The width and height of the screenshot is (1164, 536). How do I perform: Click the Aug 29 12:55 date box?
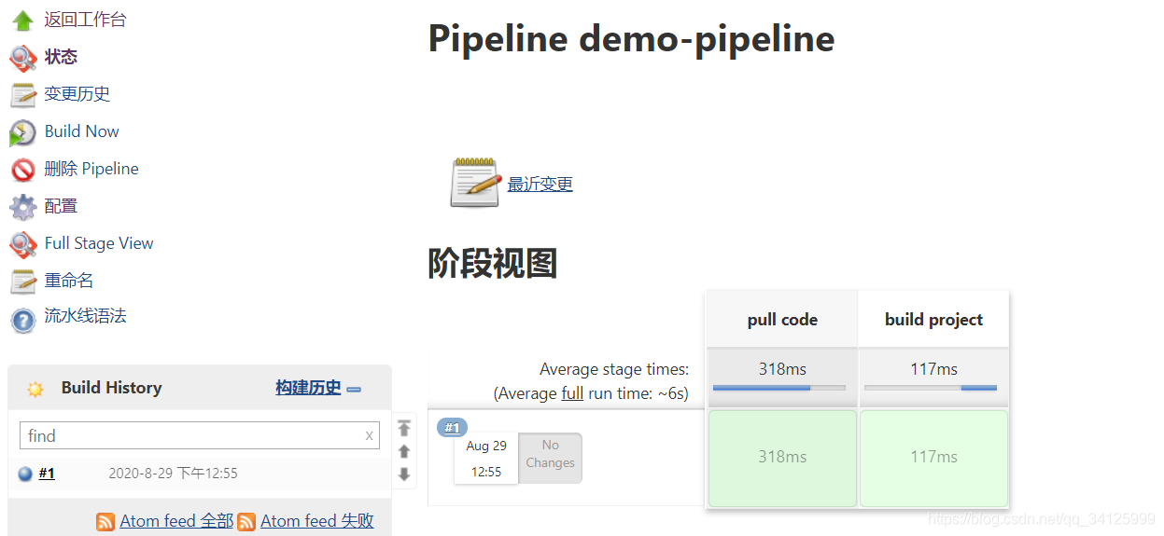[x=486, y=459]
